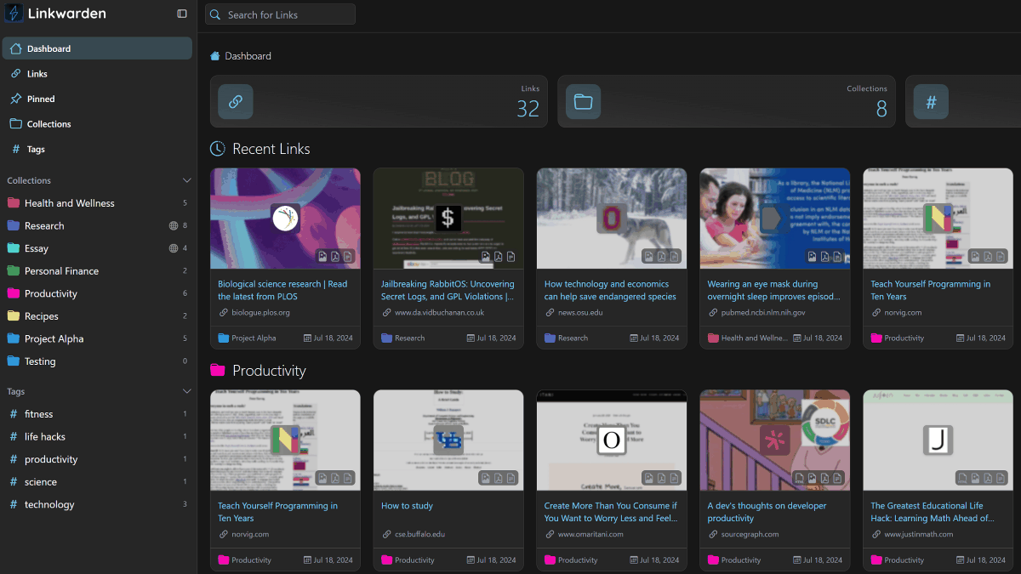
Task: Click the Collections folder stat icon
Action: (x=583, y=102)
